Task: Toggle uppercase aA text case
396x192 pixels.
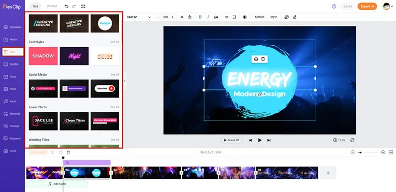Action: point(216,17)
